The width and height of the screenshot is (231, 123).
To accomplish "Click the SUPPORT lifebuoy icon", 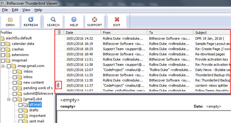I will coord(95,19).
